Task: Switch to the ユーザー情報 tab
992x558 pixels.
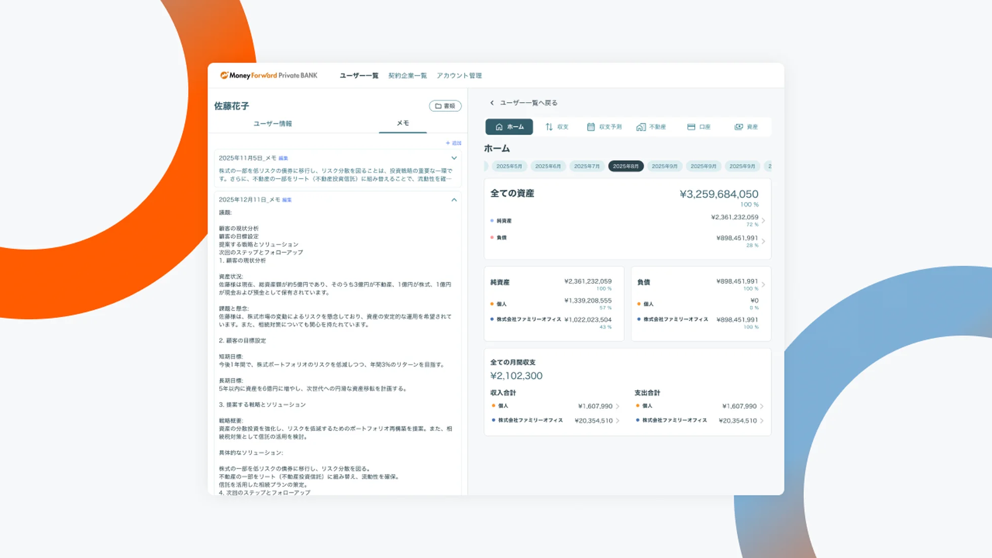Action: point(273,123)
